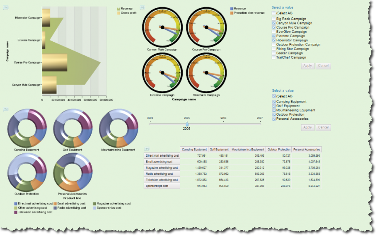Click the Hibernator Campaign gross profit bar
This screenshot has height=236, width=377.
46,18
